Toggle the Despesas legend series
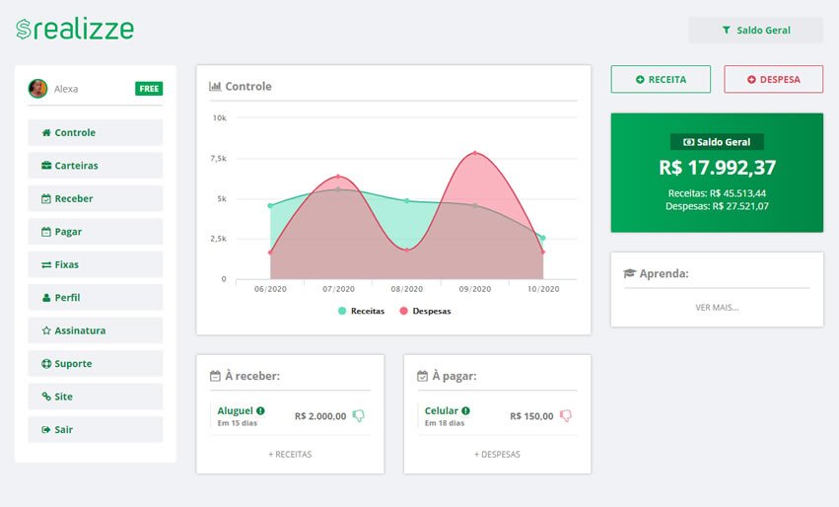 coord(425,311)
